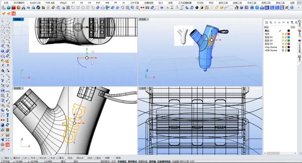Open the 顶视图 viewport dropdown menu
This screenshot has width=302, height=163.
click(23, 20)
